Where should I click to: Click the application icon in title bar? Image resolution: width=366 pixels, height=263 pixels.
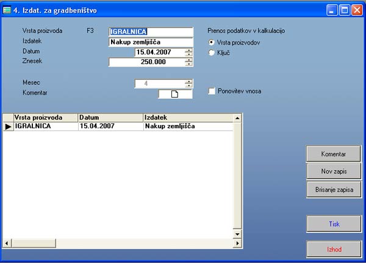click(x=7, y=10)
